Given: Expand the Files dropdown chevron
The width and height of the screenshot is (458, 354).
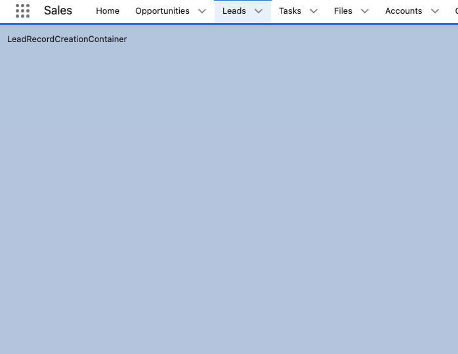Looking at the screenshot, I should coord(365,11).
